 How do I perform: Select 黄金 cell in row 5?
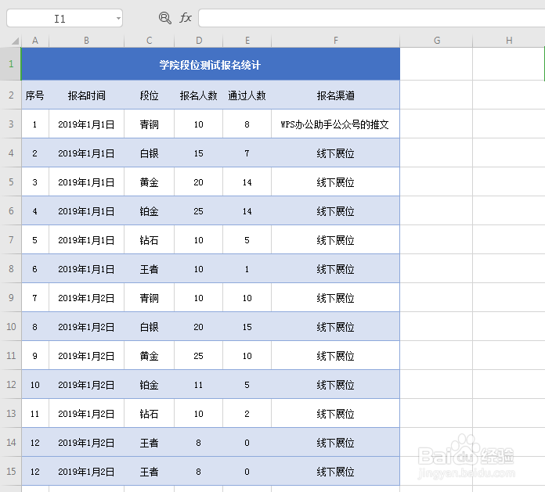[x=149, y=182]
